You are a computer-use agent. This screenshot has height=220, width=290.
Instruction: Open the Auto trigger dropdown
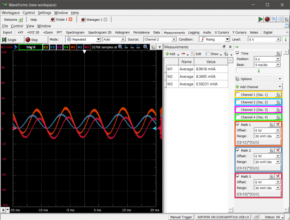pos(114,39)
